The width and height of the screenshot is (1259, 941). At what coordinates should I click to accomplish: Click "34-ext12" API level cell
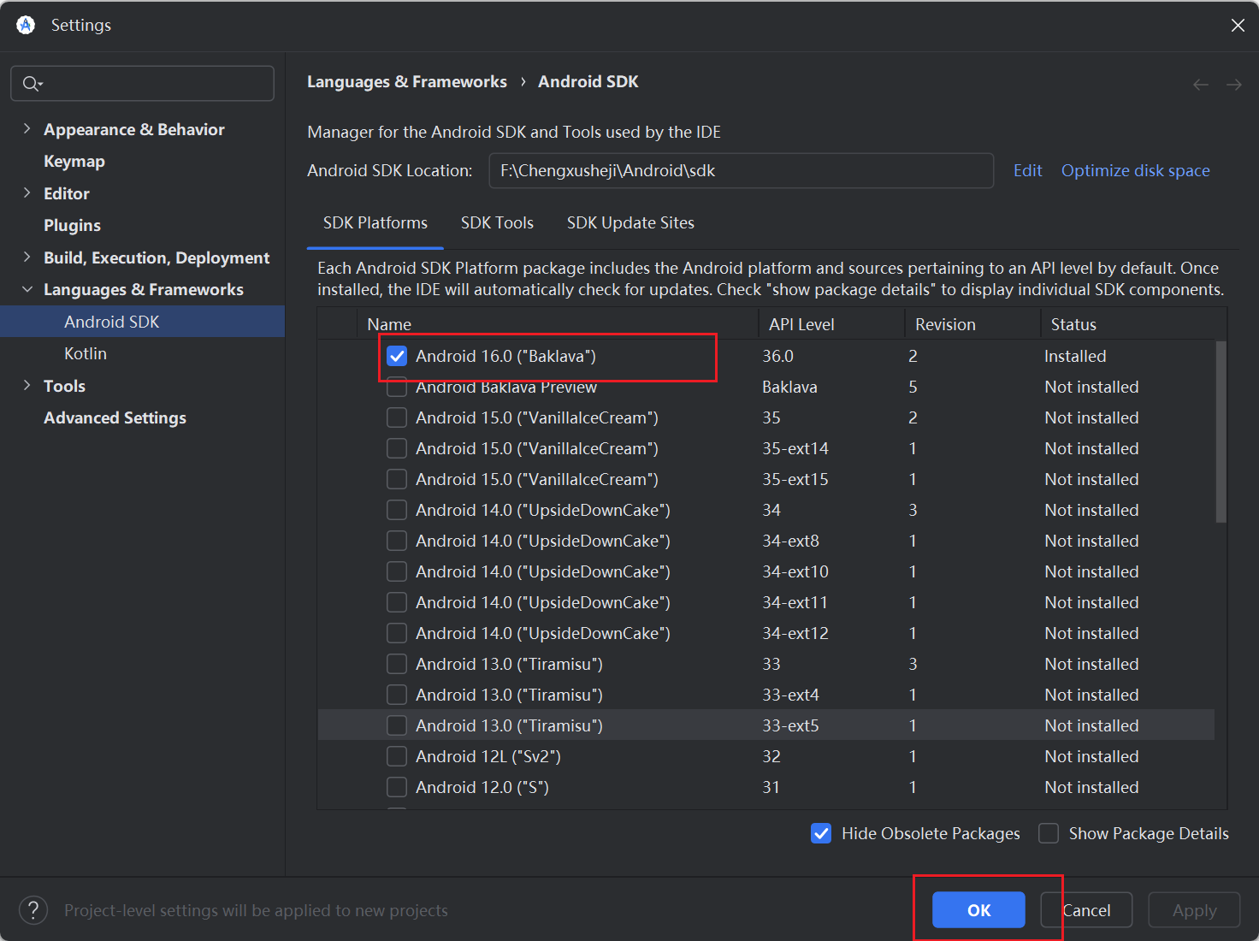point(795,633)
